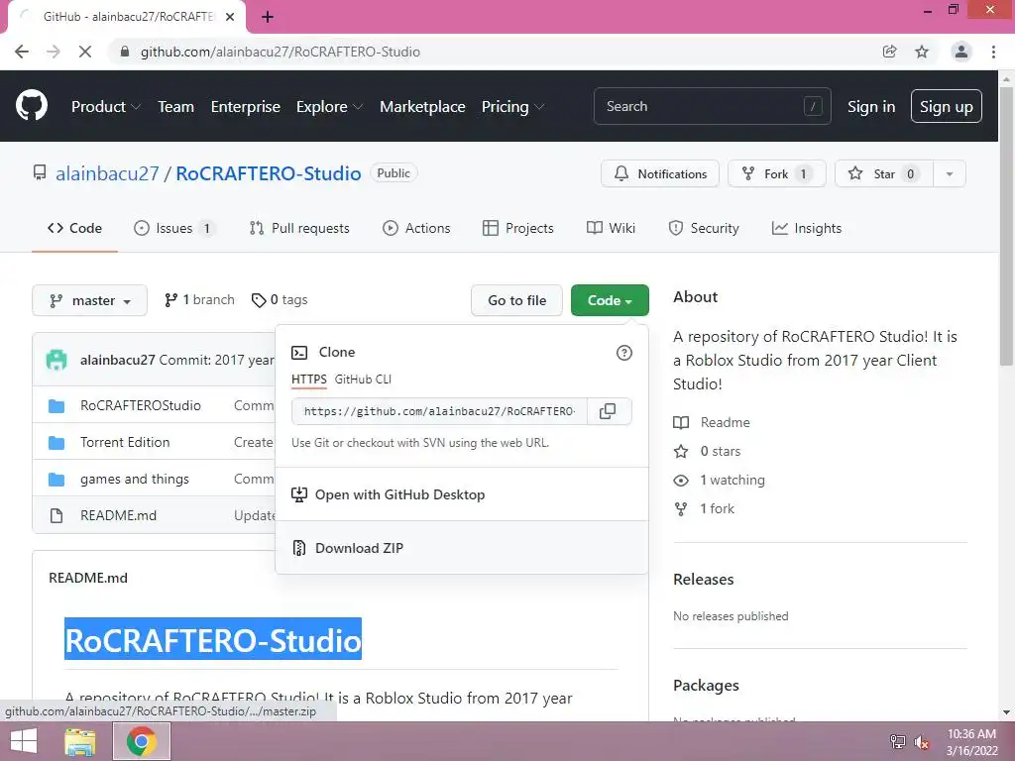
Task: Click the Sign up button
Action: coord(947,107)
